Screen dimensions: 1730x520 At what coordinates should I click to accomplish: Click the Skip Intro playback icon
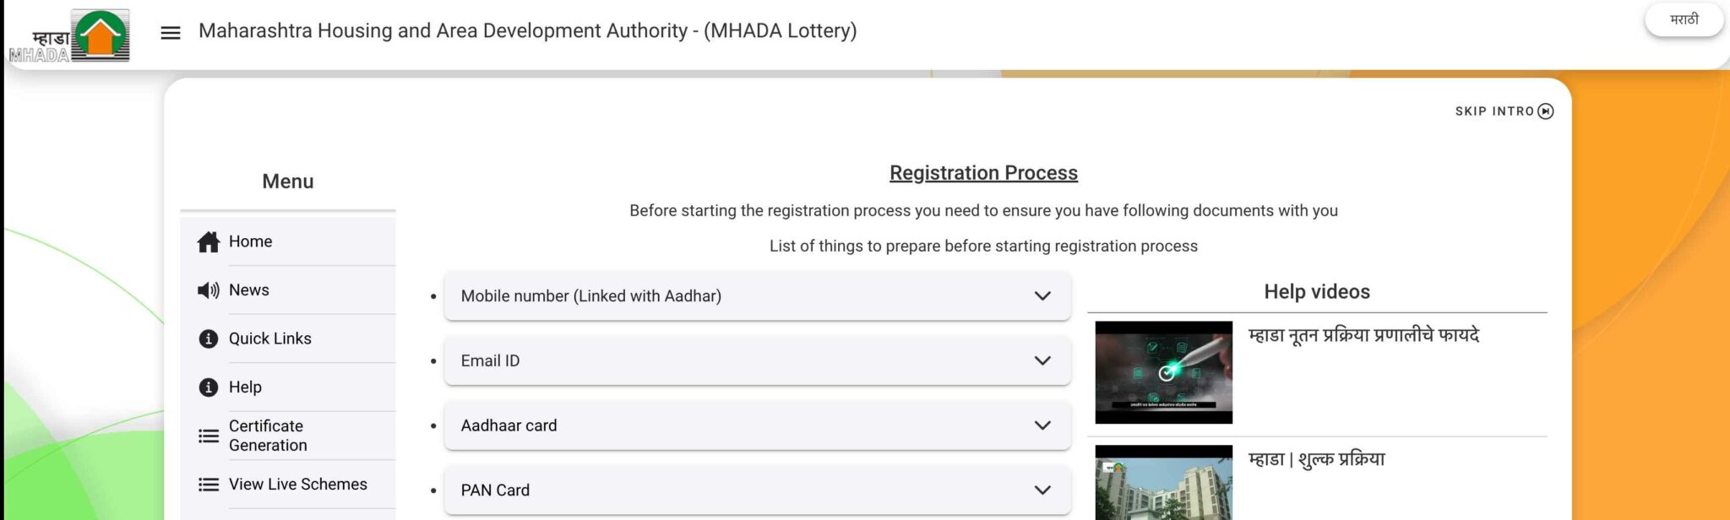point(1546,110)
